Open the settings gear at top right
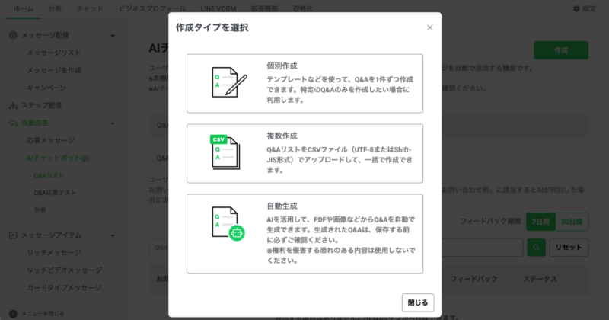Viewport: 609px width, 320px height. (x=576, y=8)
